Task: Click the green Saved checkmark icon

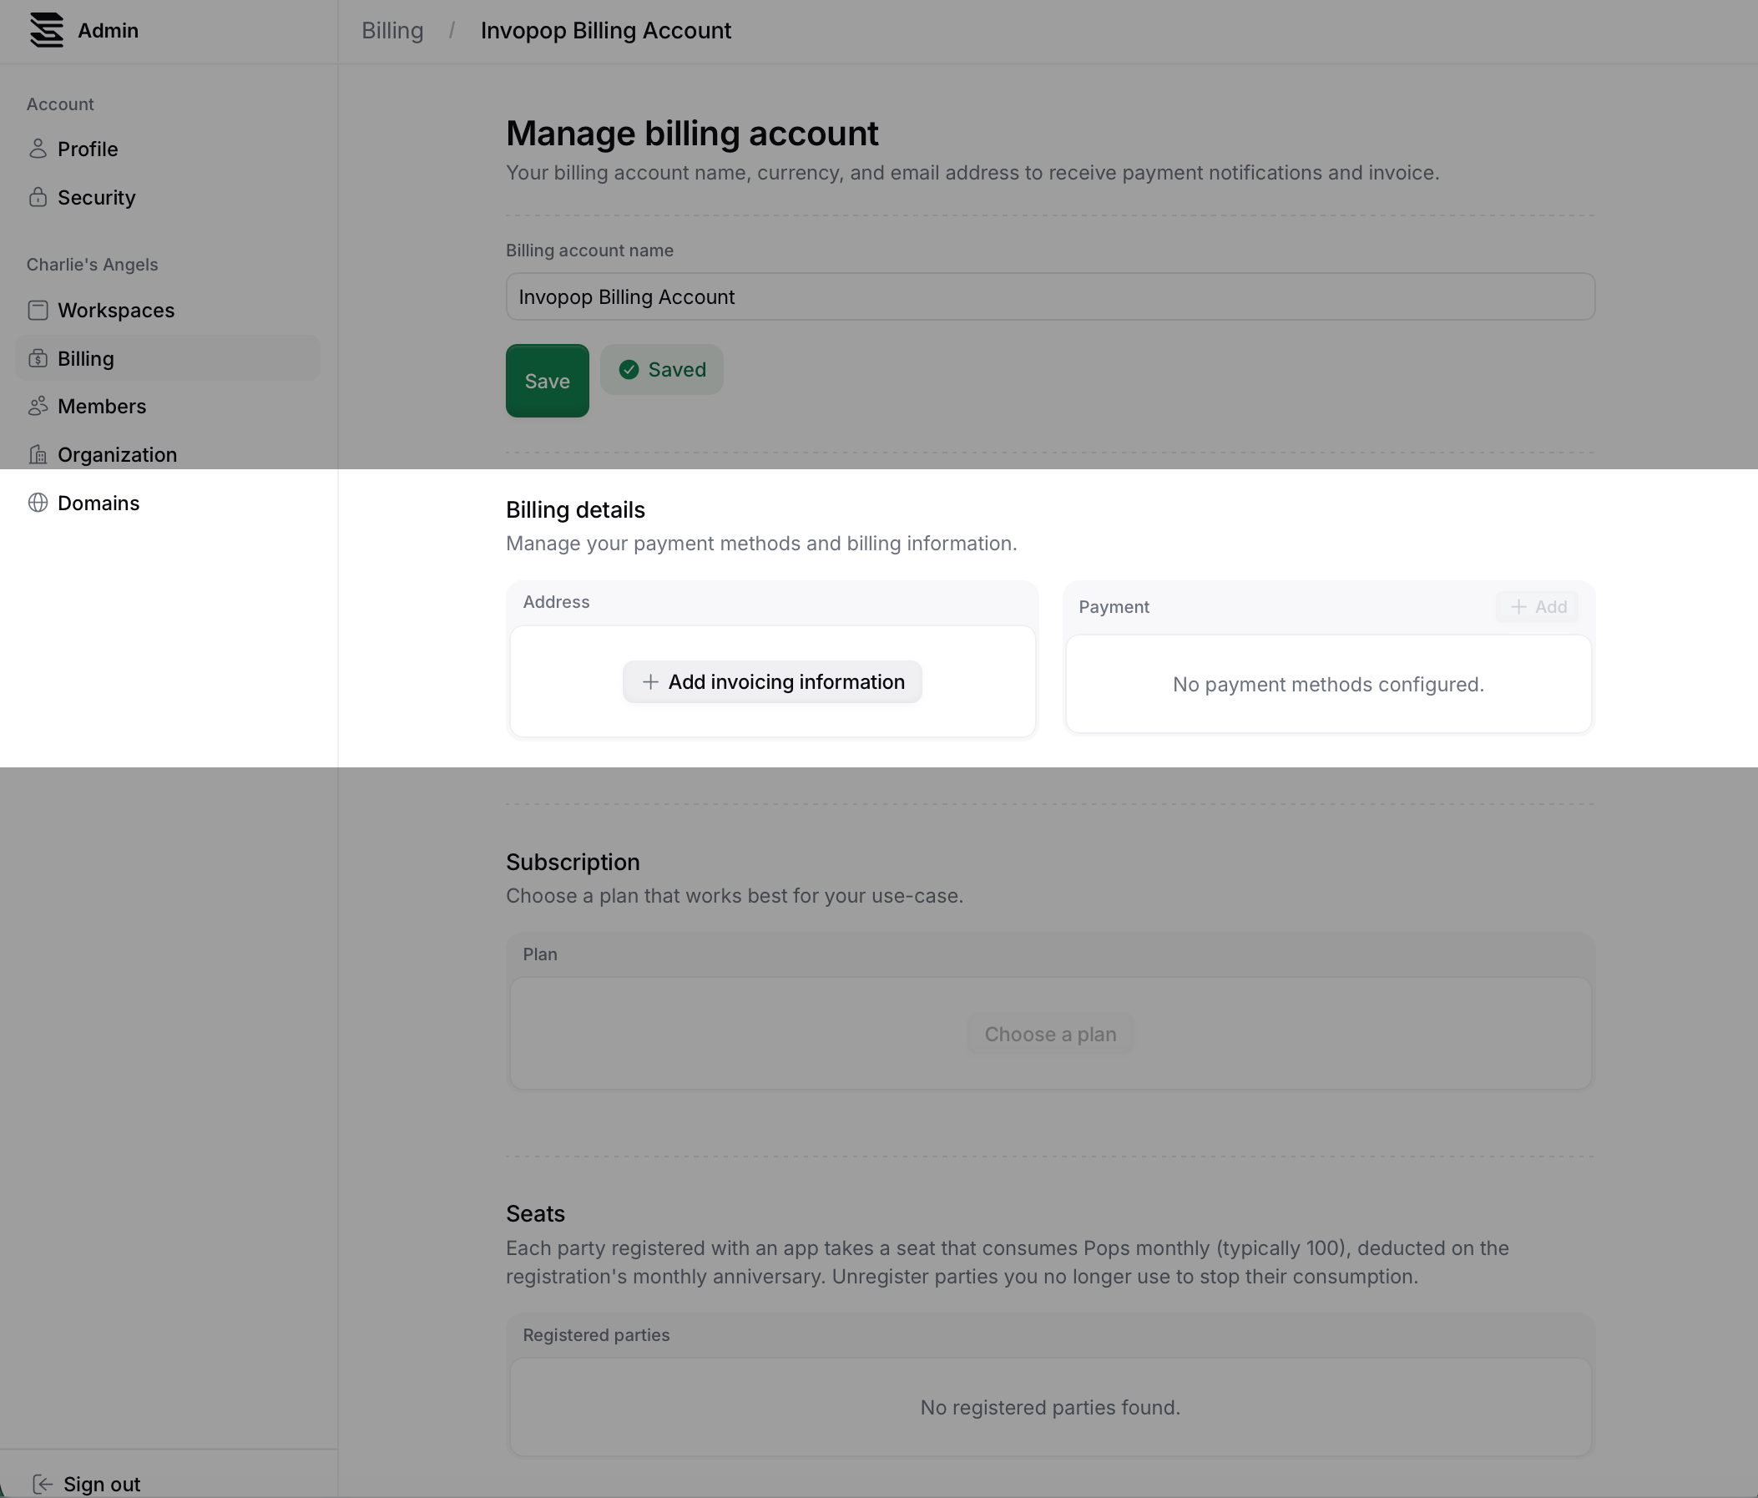Action: 629,369
